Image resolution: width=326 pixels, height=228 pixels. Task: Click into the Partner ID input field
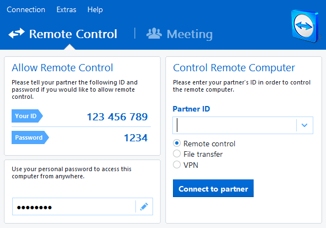coord(234,125)
